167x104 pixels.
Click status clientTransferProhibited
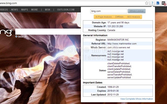click(x=120, y=66)
